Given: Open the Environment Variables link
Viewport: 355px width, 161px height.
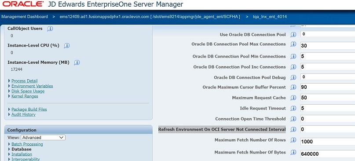Looking at the screenshot, I should point(32,86).
